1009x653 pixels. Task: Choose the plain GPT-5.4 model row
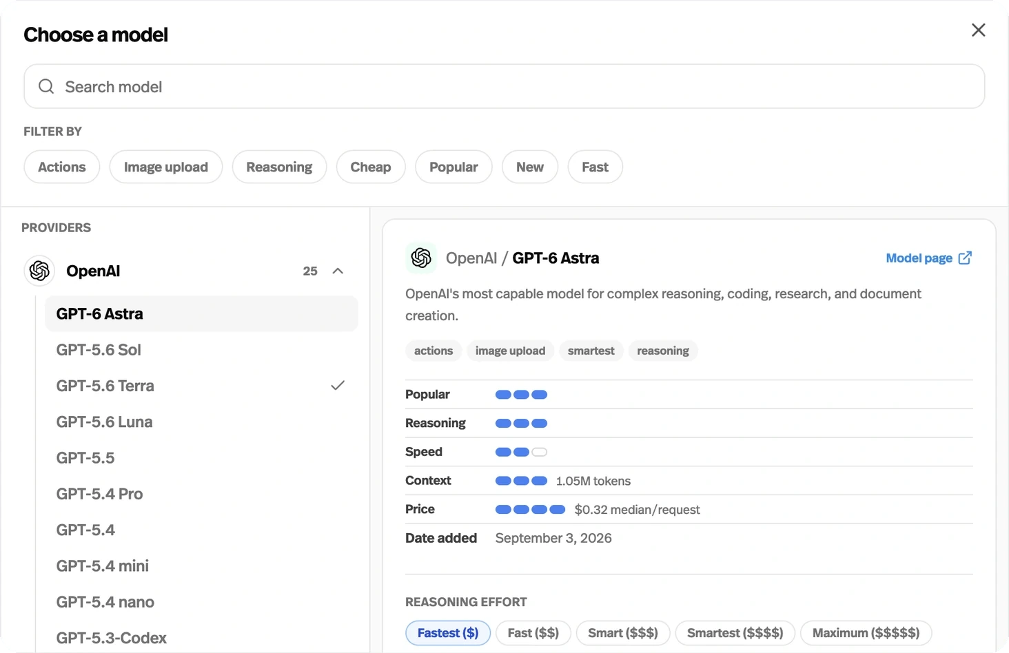pyautogui.click(x=201, y=530)
